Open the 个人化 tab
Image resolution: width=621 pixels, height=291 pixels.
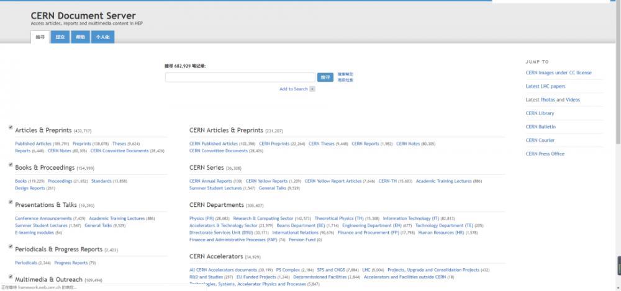[x=103, y=37]
